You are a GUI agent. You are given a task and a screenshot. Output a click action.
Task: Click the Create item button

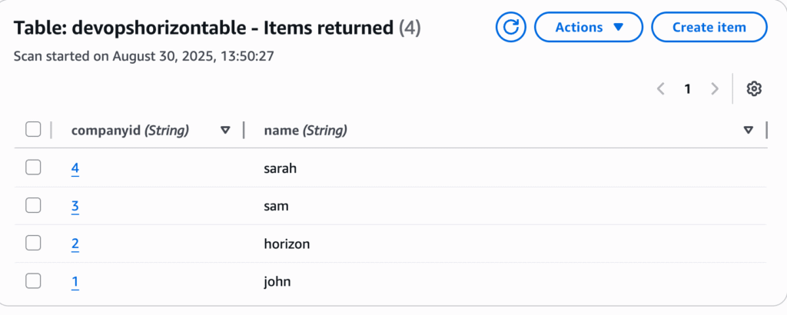(709, 27)
